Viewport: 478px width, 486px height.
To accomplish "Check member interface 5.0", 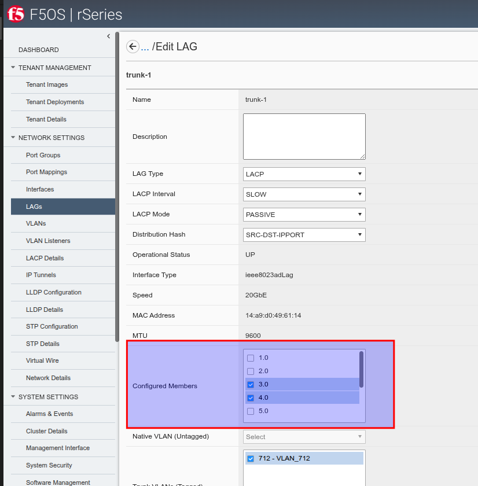I will tap(251, 411).
